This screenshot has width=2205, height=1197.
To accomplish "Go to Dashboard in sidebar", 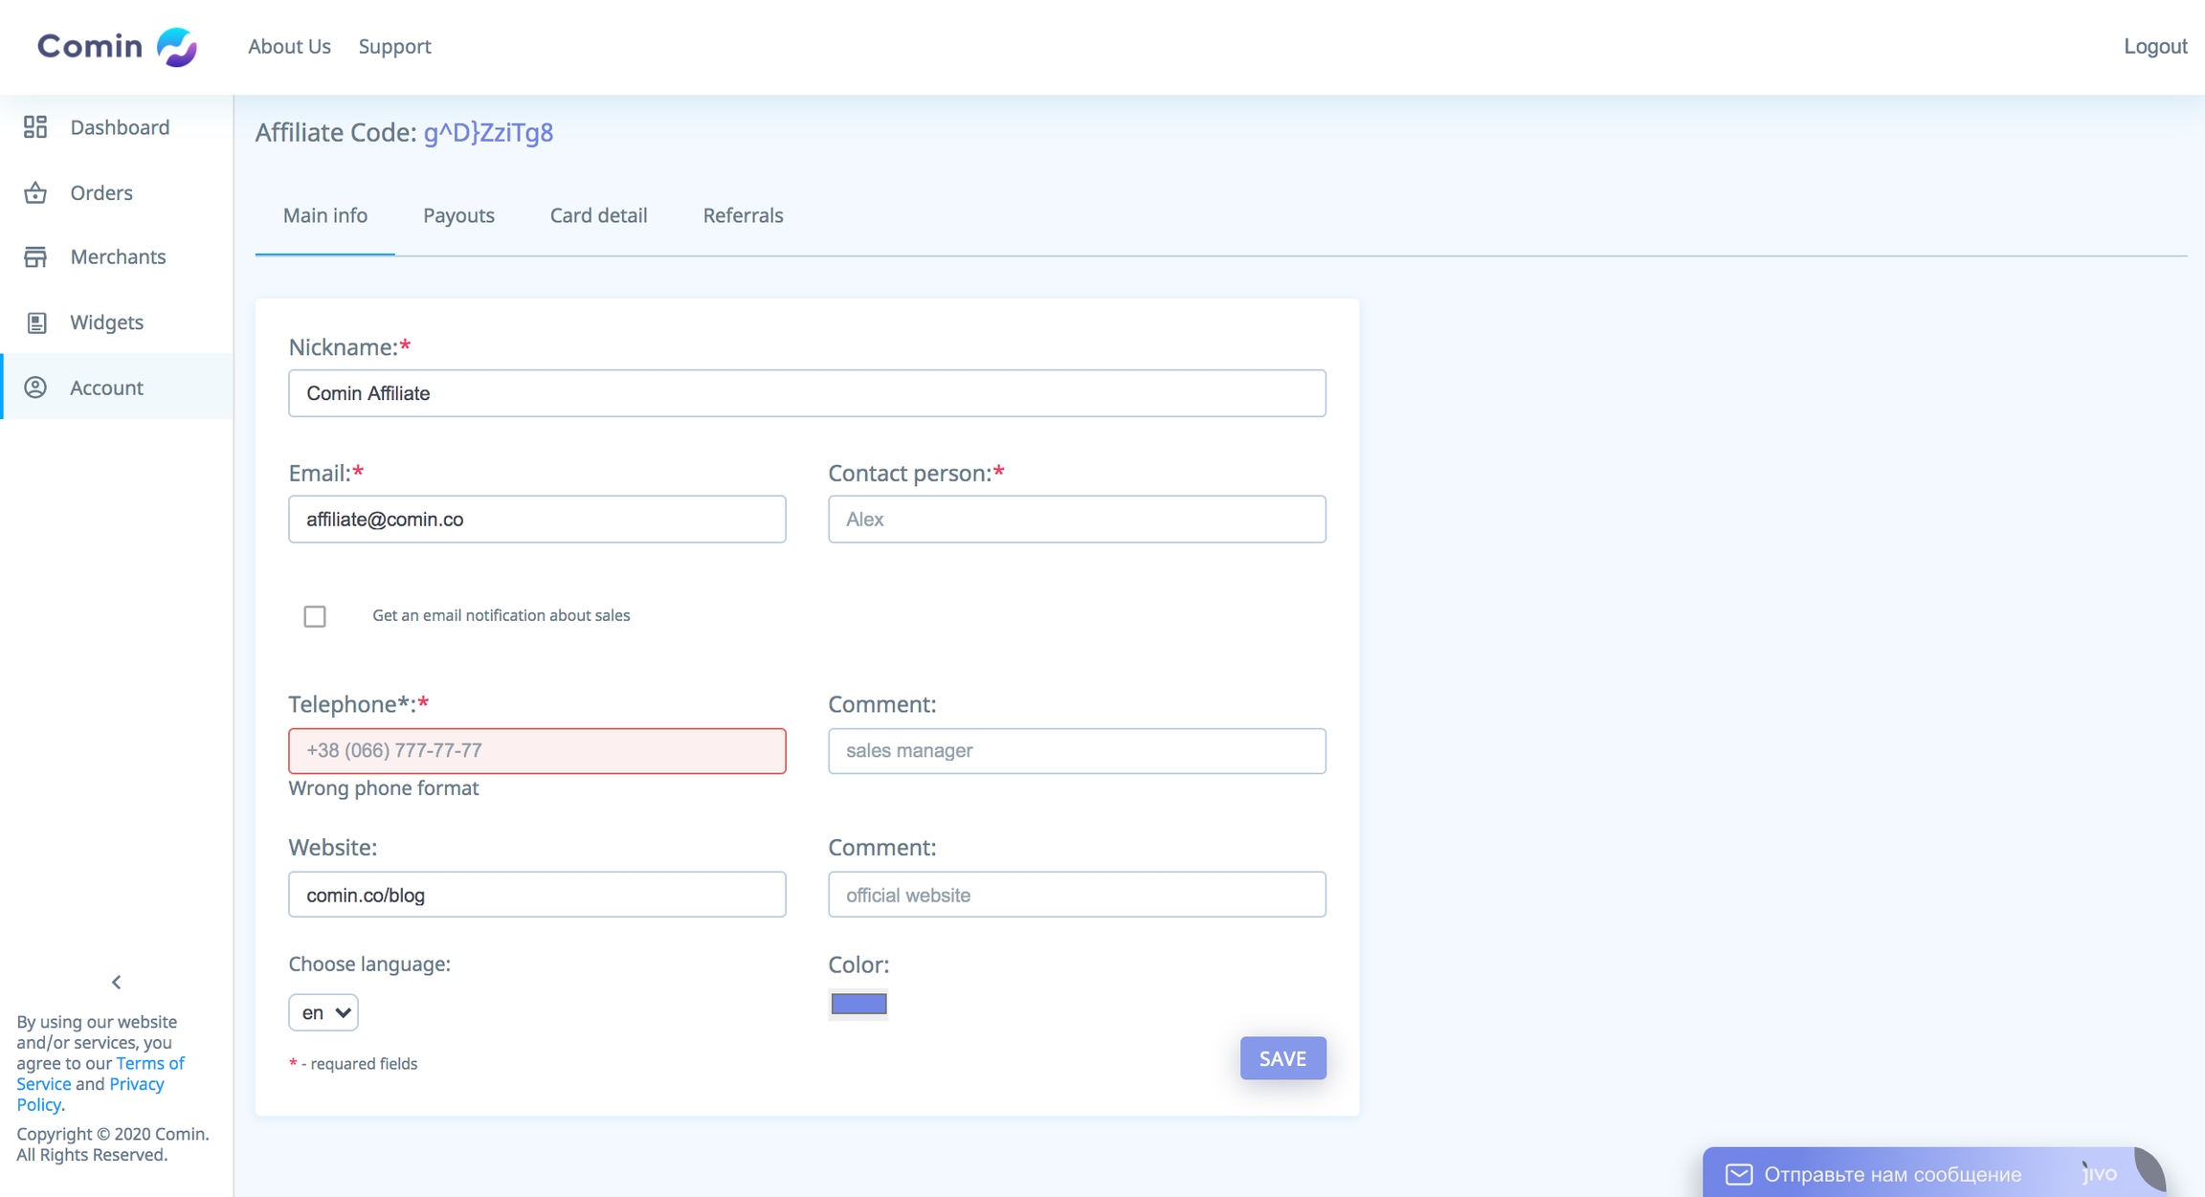I will coord(117,127).
